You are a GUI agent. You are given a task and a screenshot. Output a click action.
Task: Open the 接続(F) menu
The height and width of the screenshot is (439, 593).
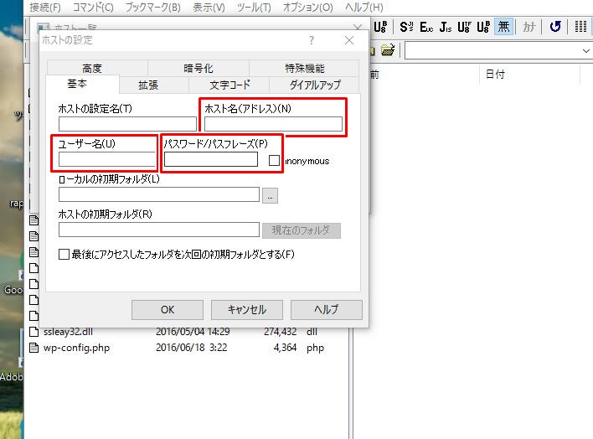pos(45,8)
